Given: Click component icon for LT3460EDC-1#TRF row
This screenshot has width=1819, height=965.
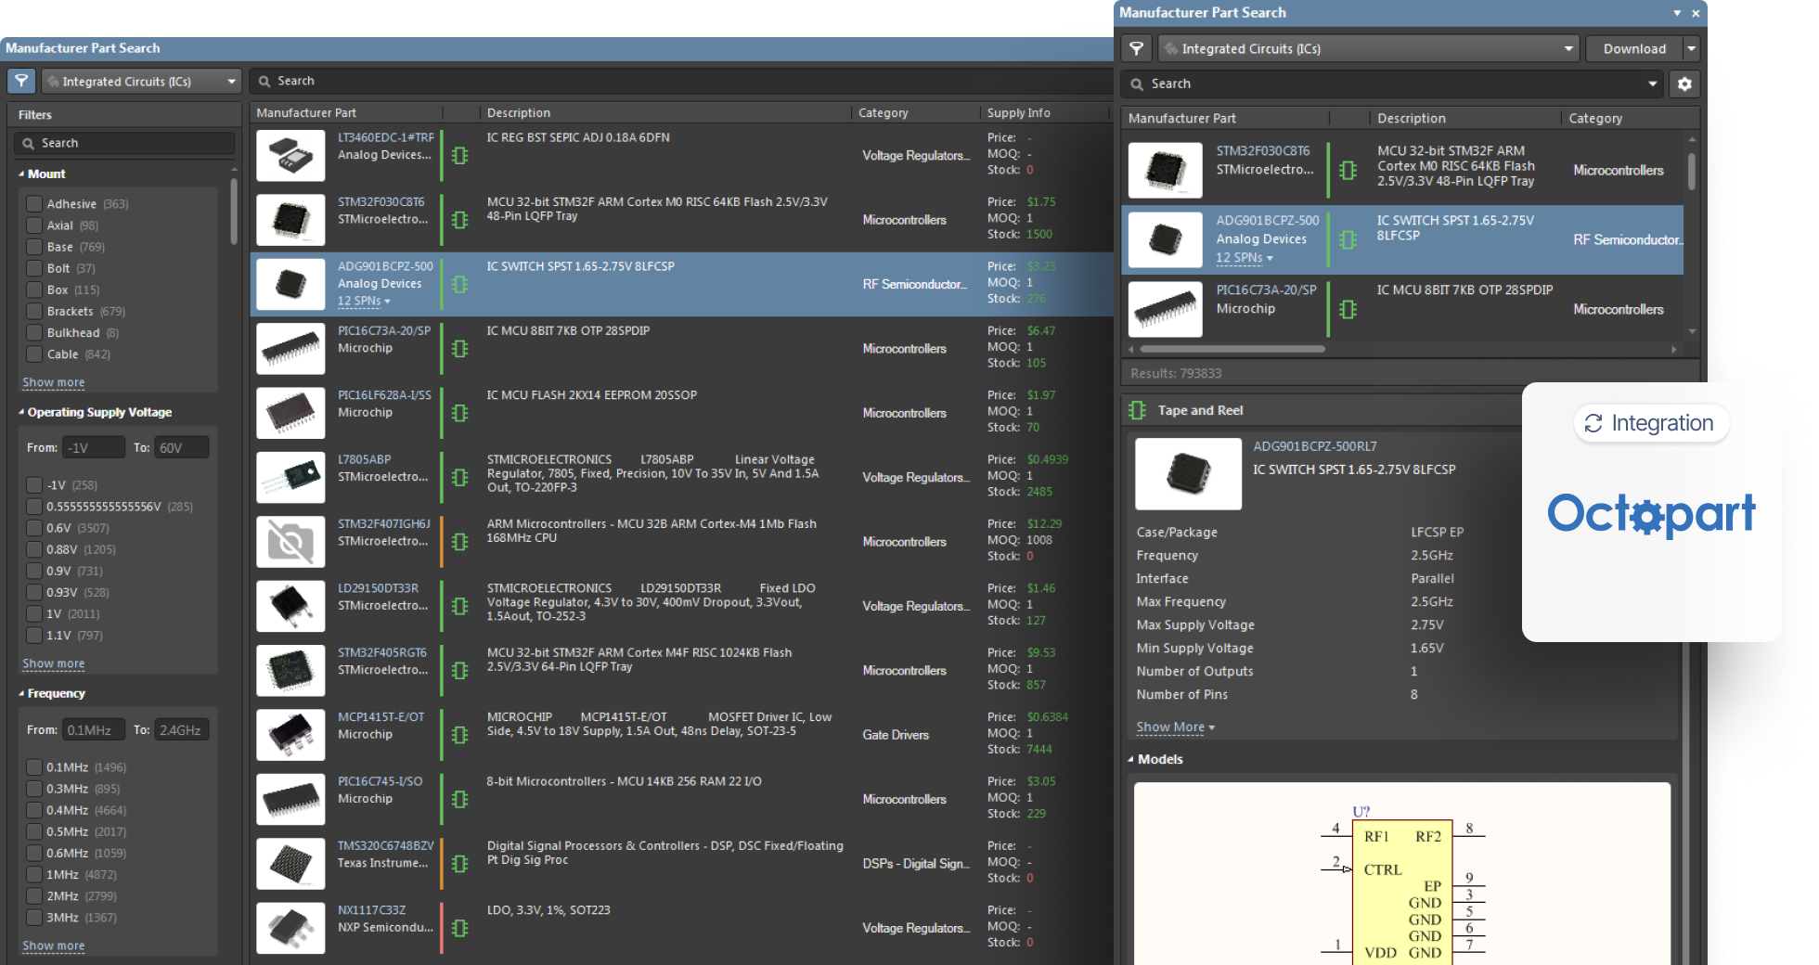Looking at the screenshot, I should [x=459, y=155].
